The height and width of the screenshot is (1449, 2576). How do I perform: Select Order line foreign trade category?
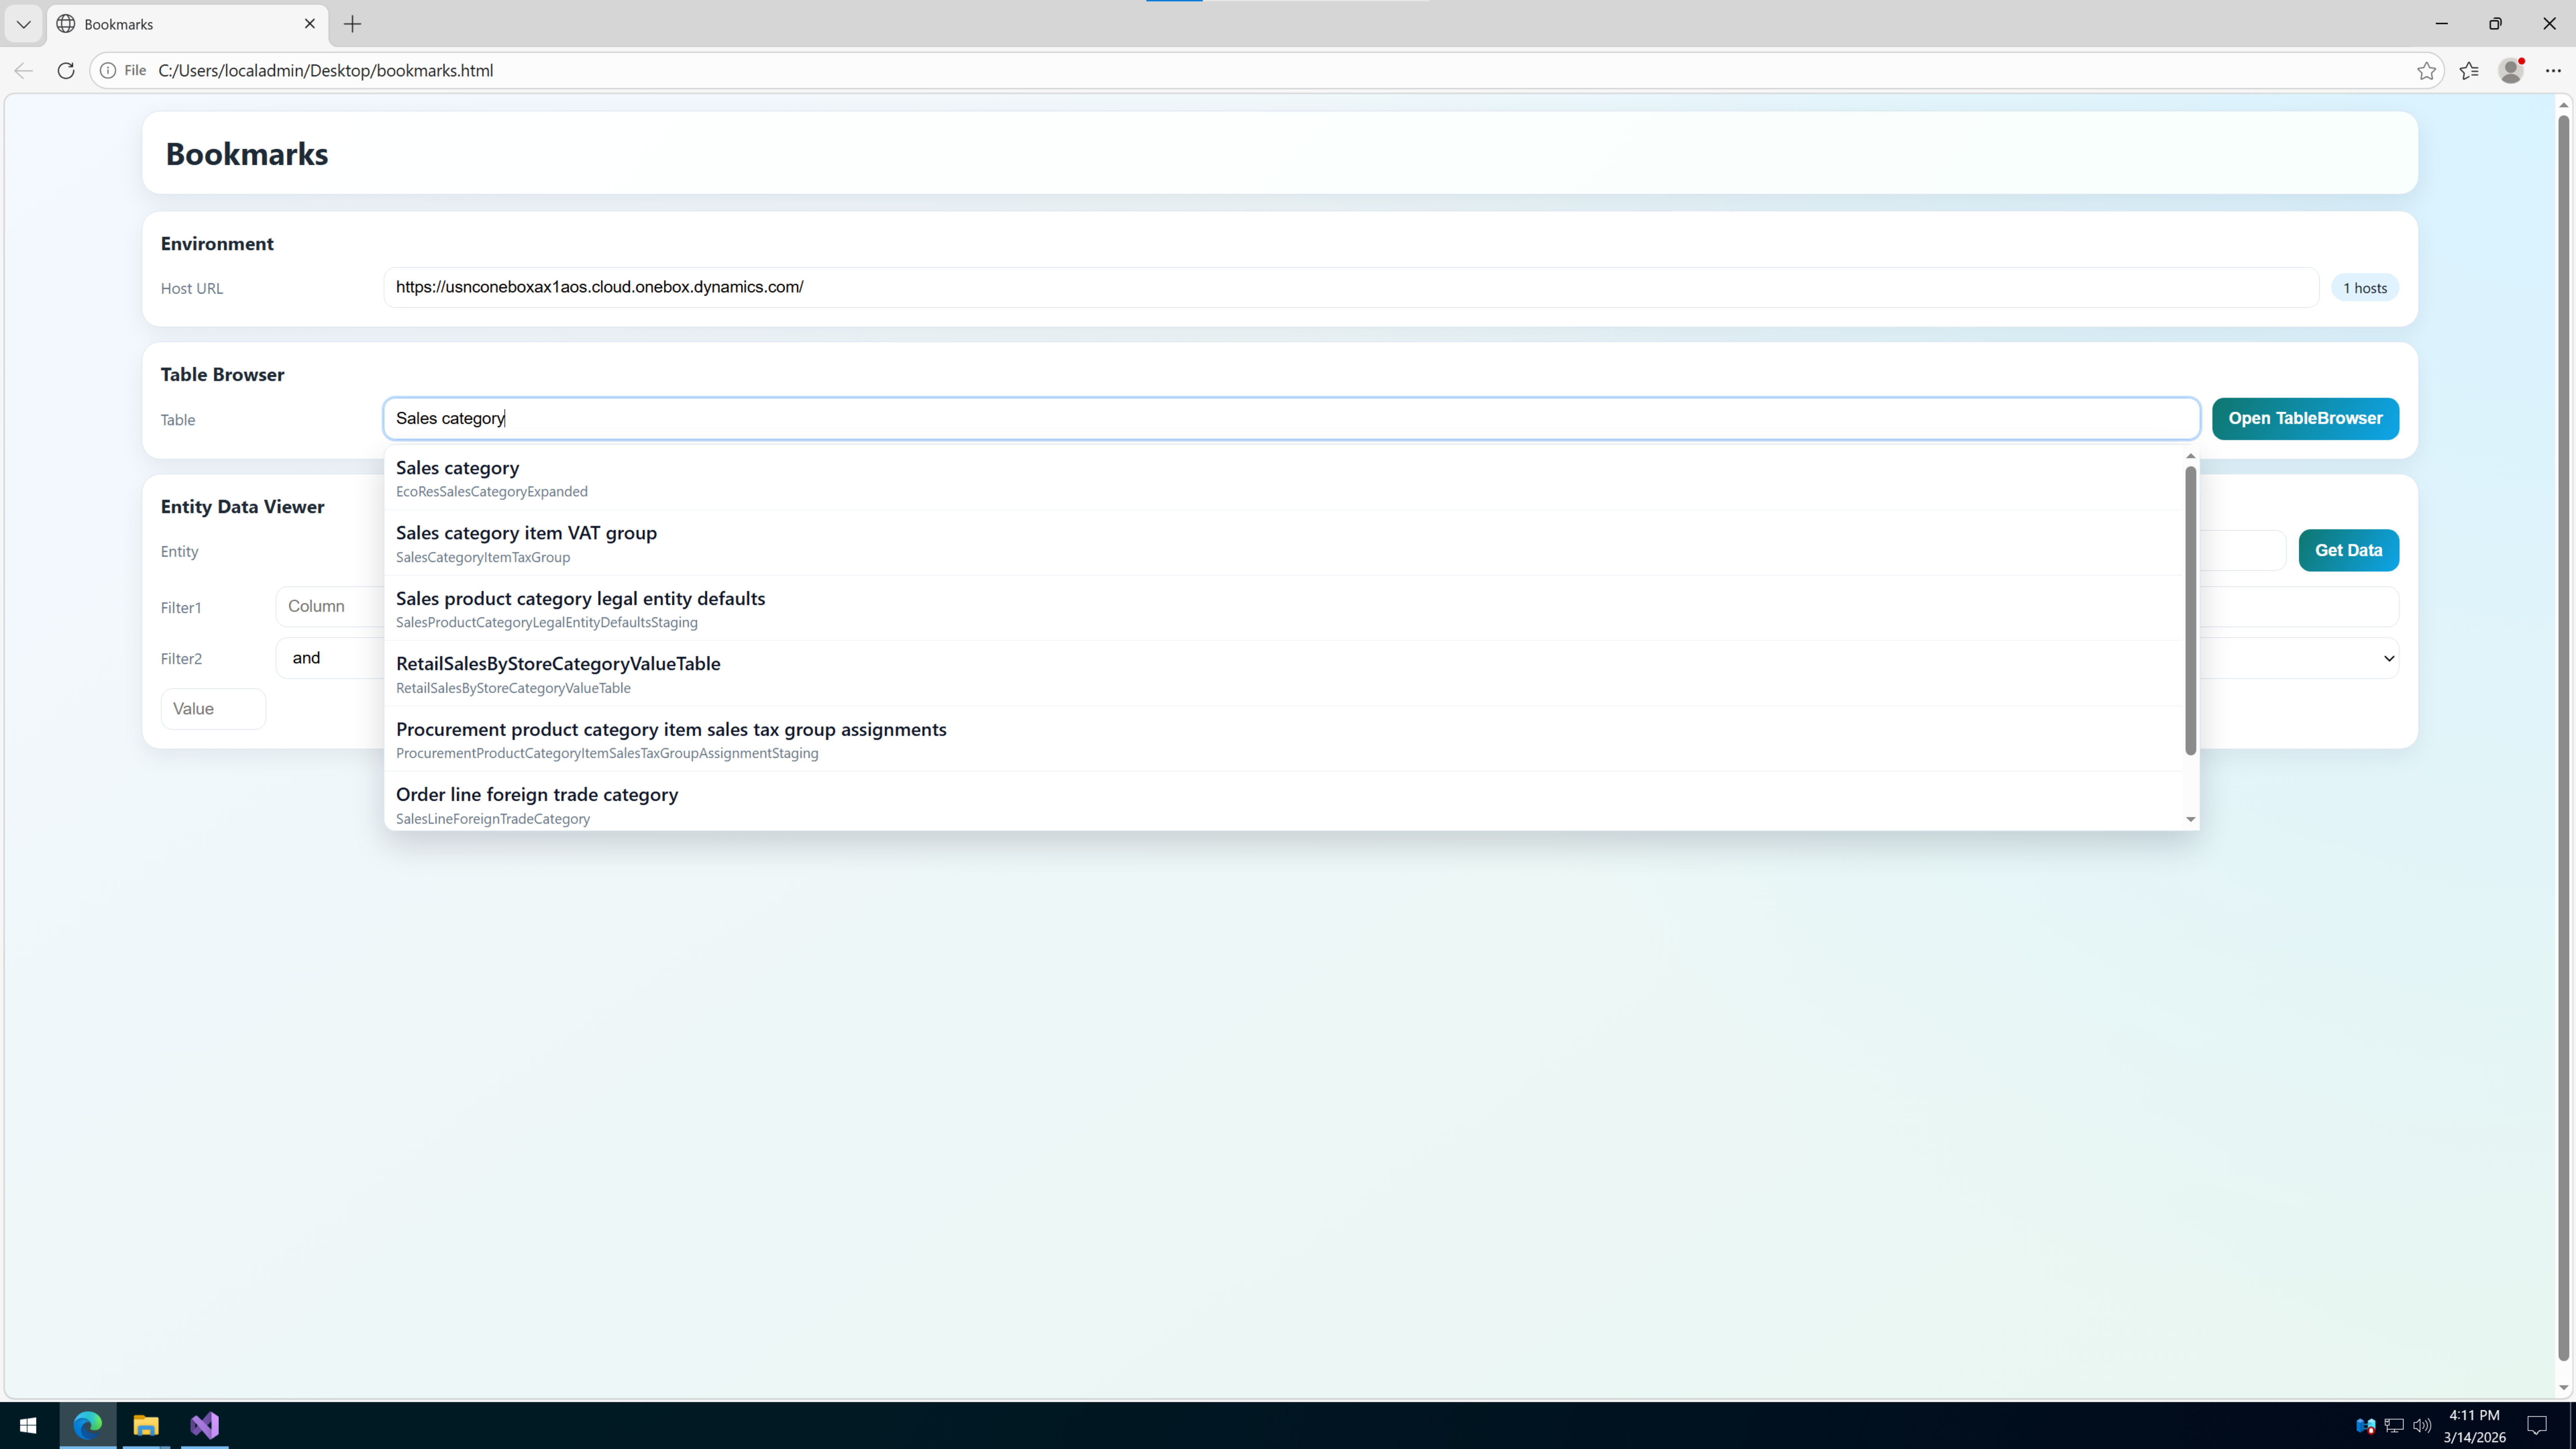(537, 804)
